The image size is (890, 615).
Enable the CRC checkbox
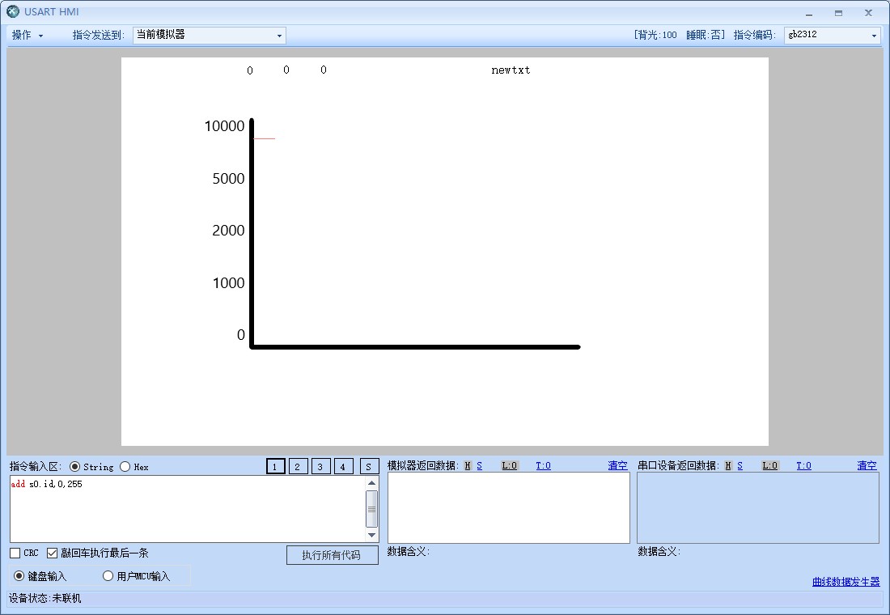tap(15, 553)
